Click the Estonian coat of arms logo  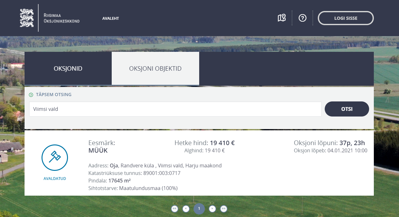[x=26, y=18]
